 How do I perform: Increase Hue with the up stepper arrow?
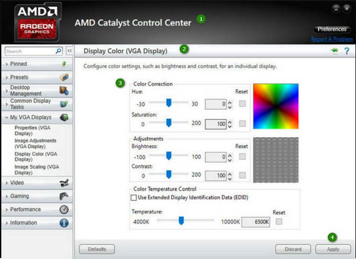click(230, 102)
